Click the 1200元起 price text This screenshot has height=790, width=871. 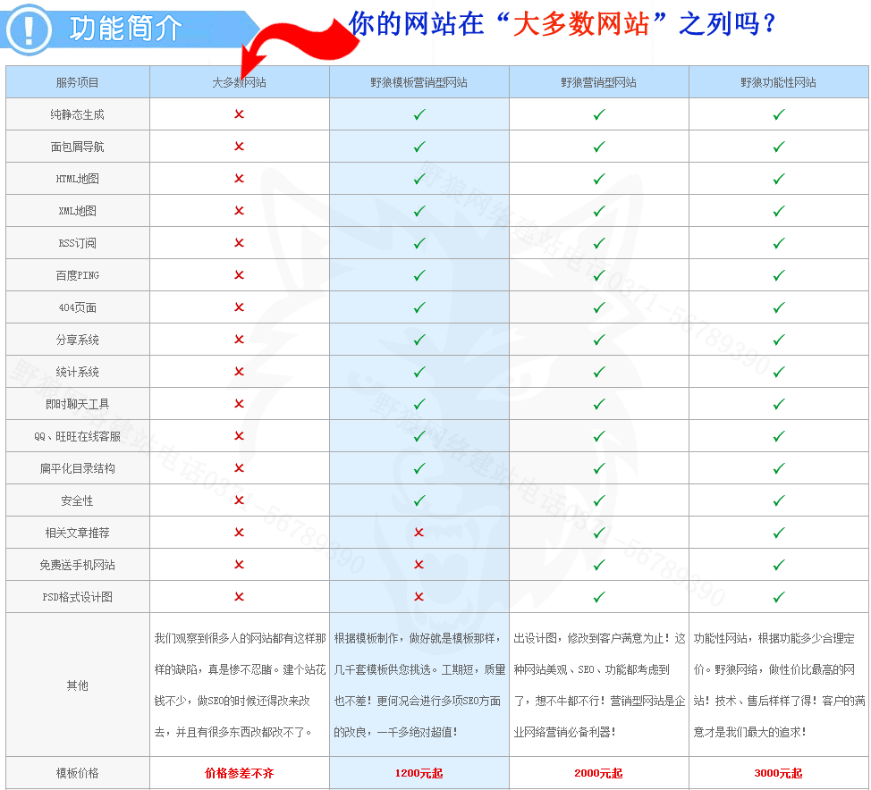tap(419, 773)
